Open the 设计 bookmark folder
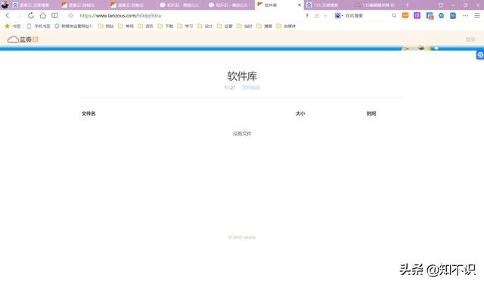 (205, 26)
